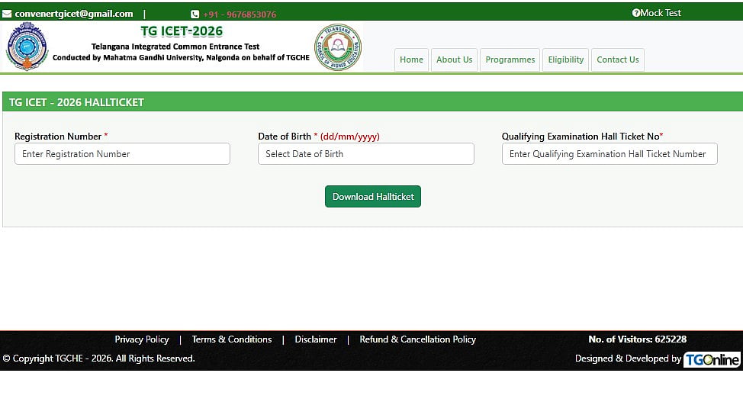Open the Date of Birth picker field
Viewport: 743px width, 418px height.
[x=366, y=154]
